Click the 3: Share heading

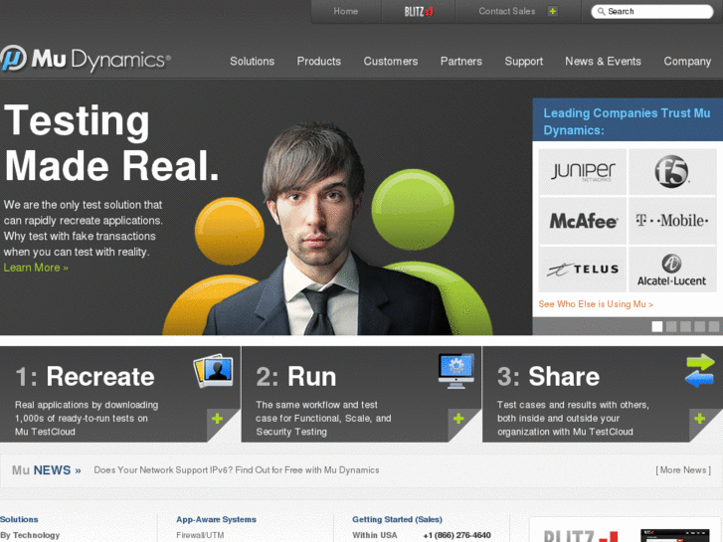point(548,376)
